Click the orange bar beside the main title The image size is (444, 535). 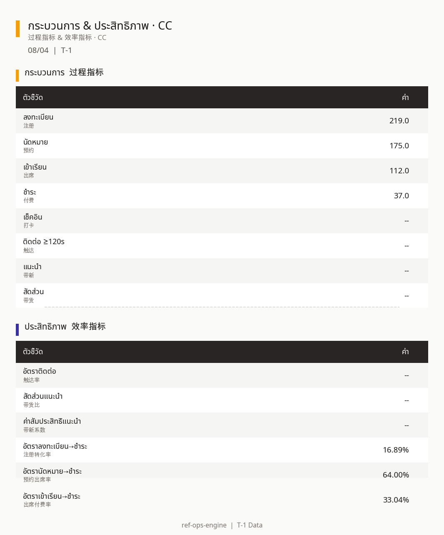pyautogui.click(x=17, y=29)
